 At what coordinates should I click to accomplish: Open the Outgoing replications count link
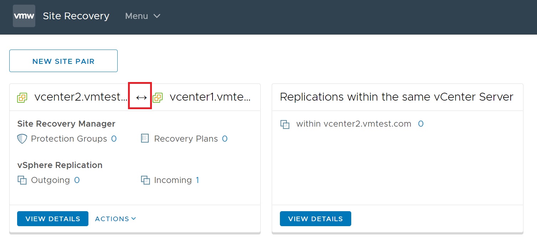pos(77,180)
